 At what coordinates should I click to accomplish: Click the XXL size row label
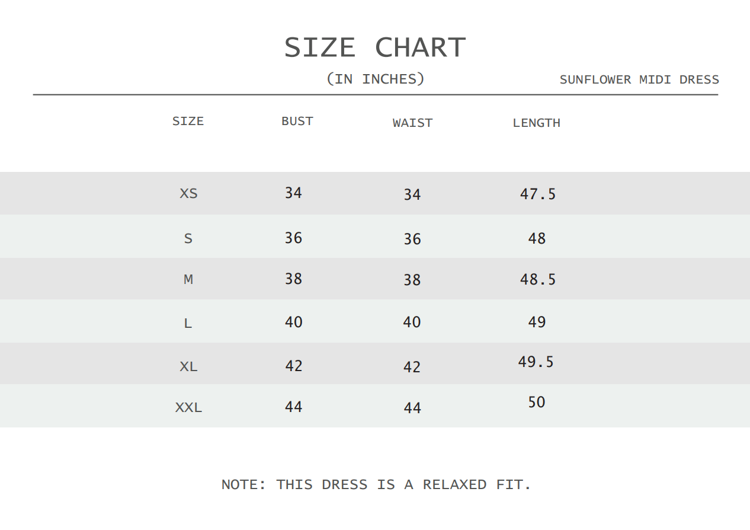(x=188, y=407)
